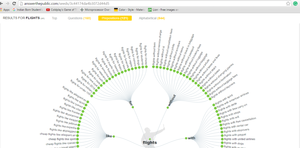Click the browser forward arrow
The image size is (300, 148).
point(7,4)
